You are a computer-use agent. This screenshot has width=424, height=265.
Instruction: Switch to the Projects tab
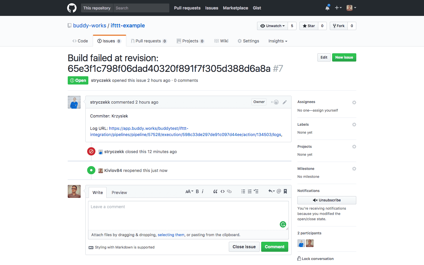coord(191,41)
